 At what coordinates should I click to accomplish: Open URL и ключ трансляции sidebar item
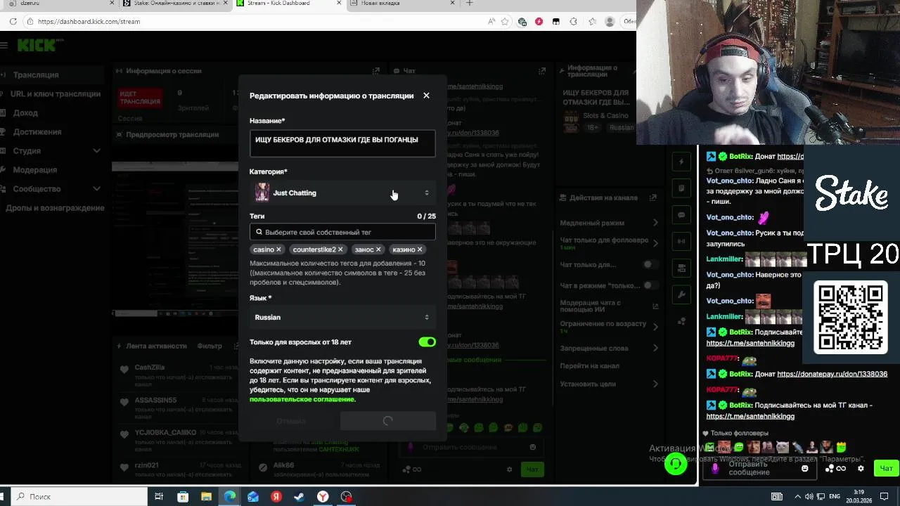pos(55,93)
